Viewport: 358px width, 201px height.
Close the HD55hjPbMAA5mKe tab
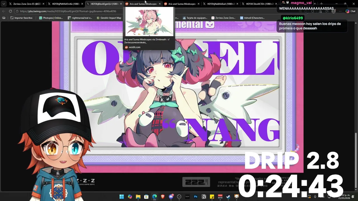tap(82, 4)
